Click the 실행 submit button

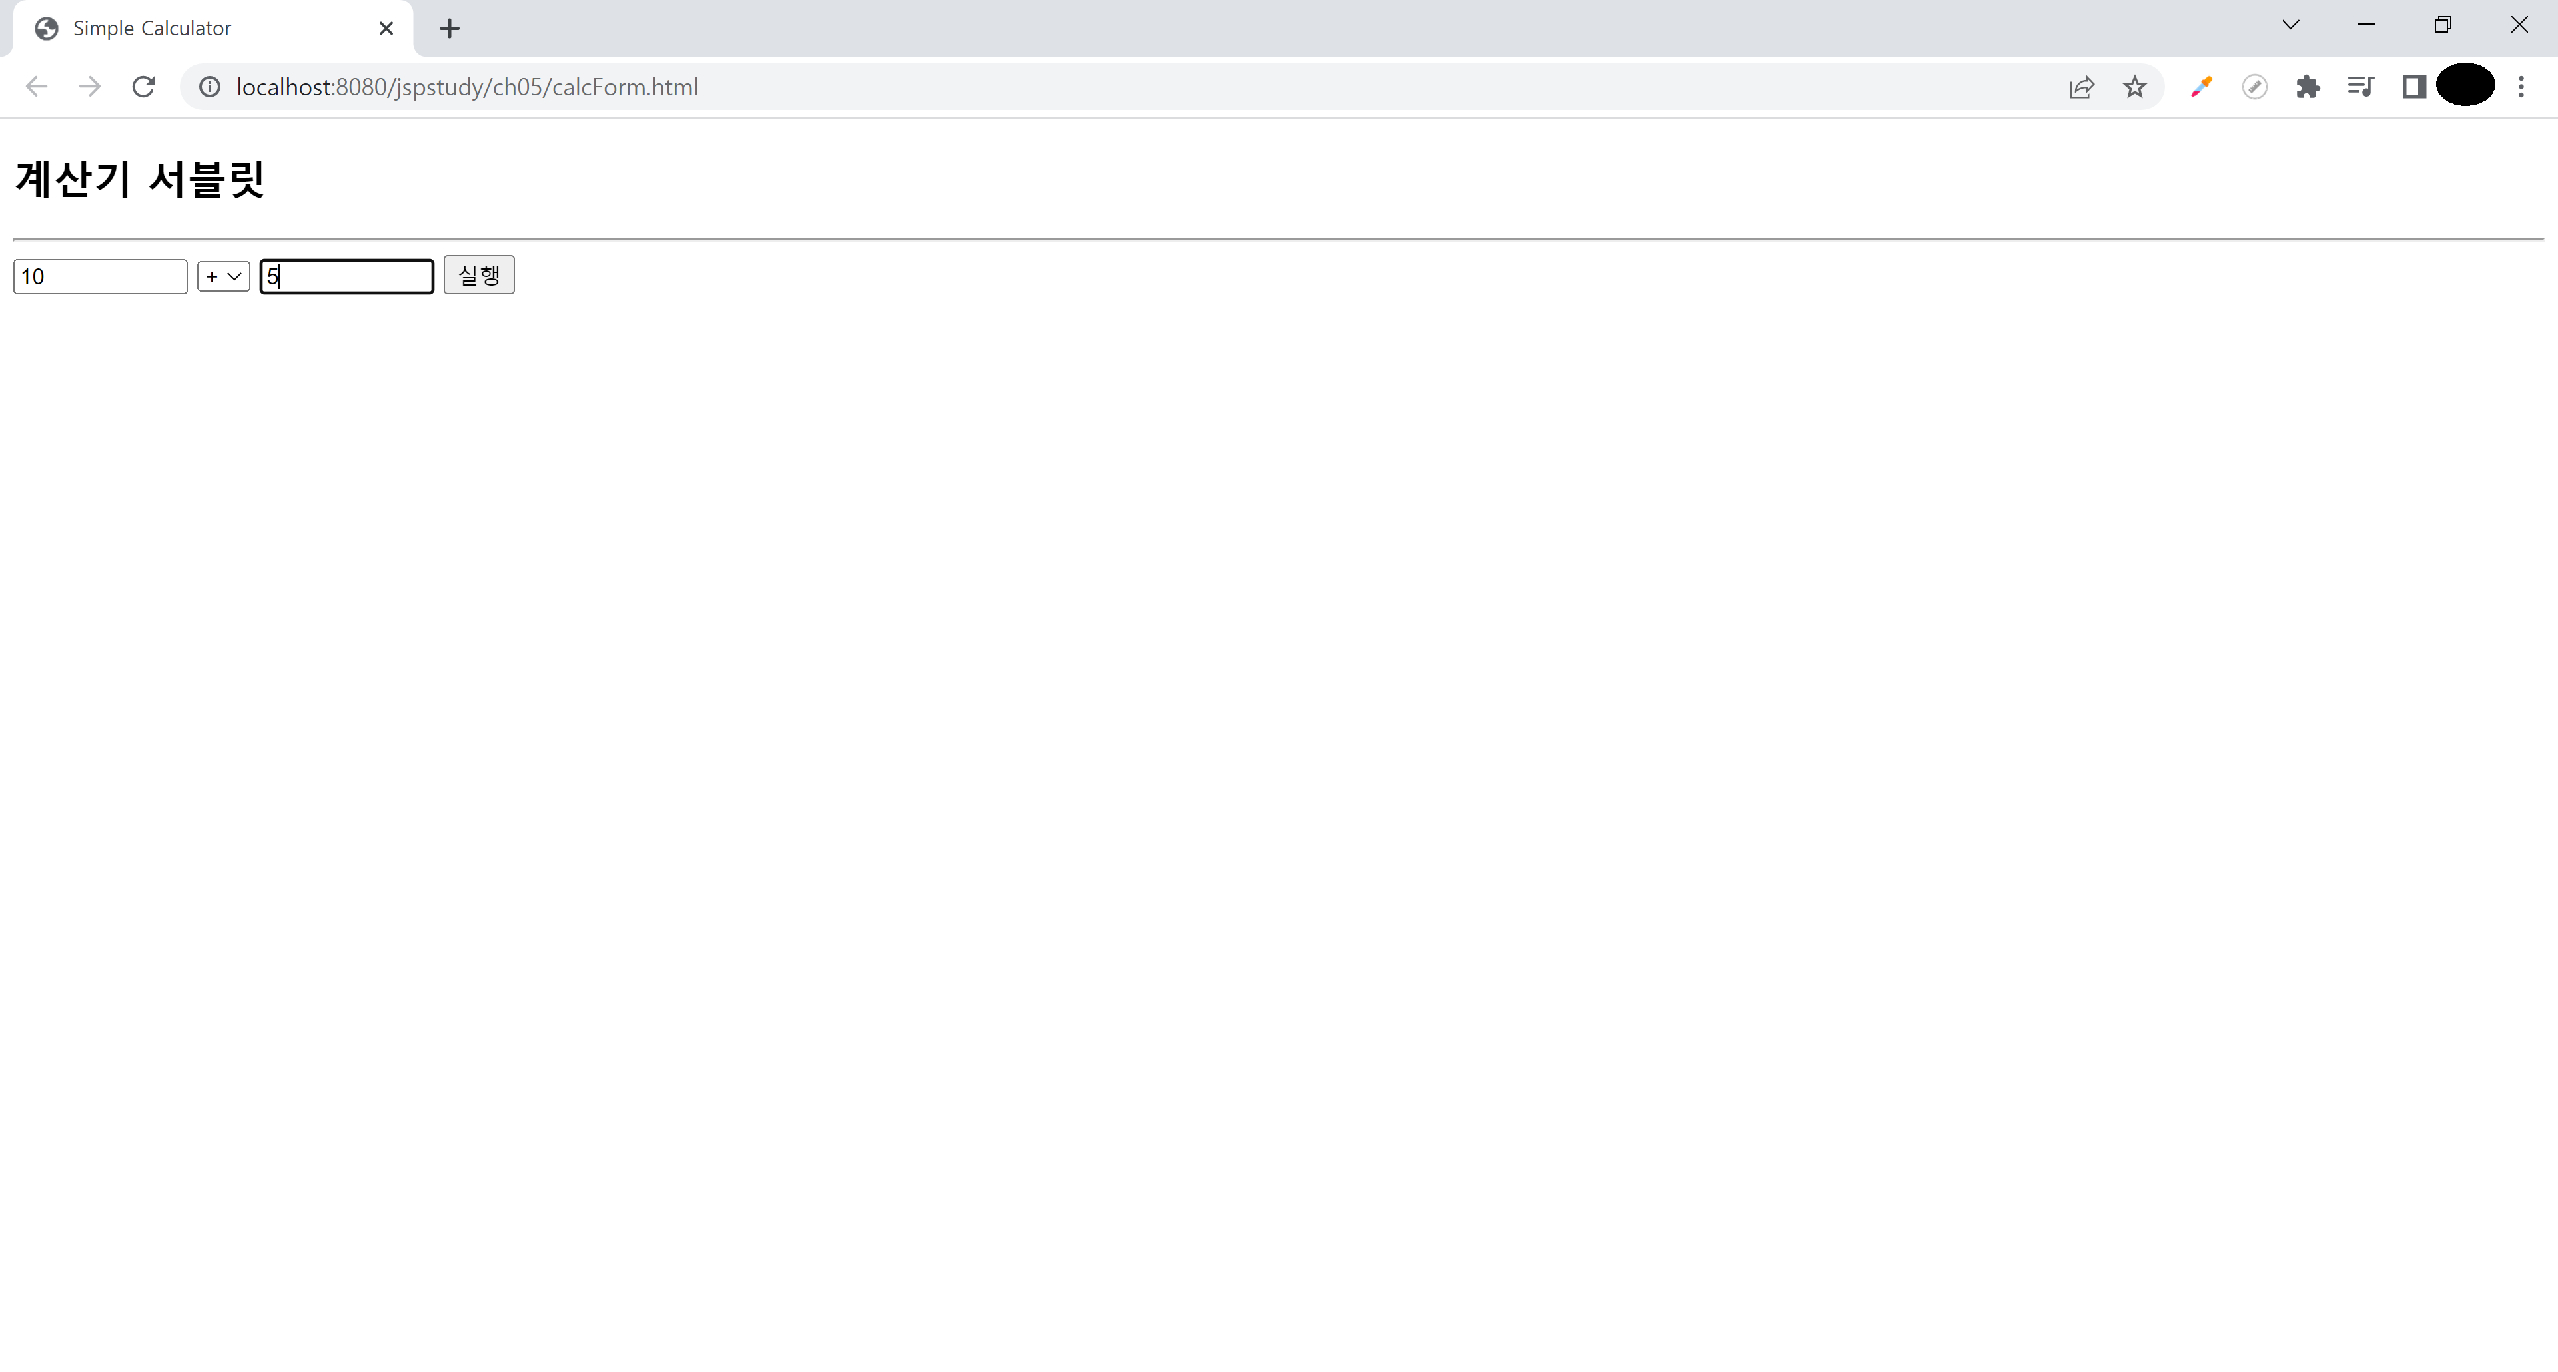479,275
